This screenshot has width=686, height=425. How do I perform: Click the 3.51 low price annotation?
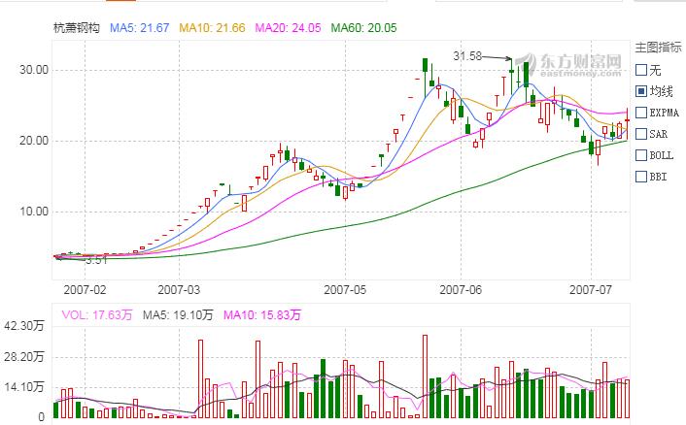click(95, 260)
